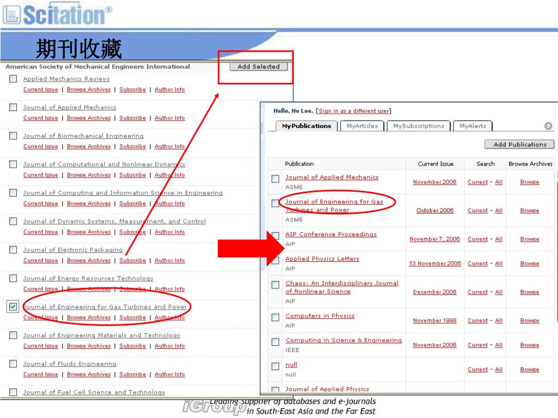
Task: Tick the Computing in Science & Engineering checkbox
Action: (275, 342)
